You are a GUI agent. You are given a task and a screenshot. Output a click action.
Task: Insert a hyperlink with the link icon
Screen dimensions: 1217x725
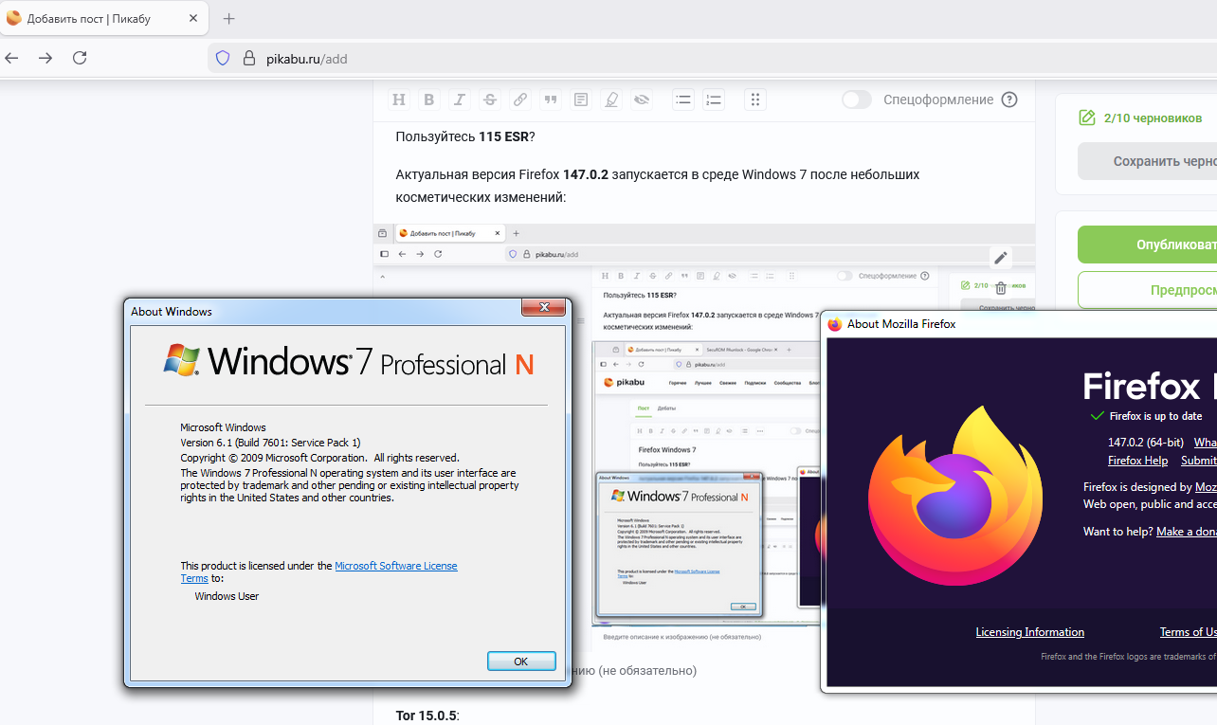coord(520,100)
